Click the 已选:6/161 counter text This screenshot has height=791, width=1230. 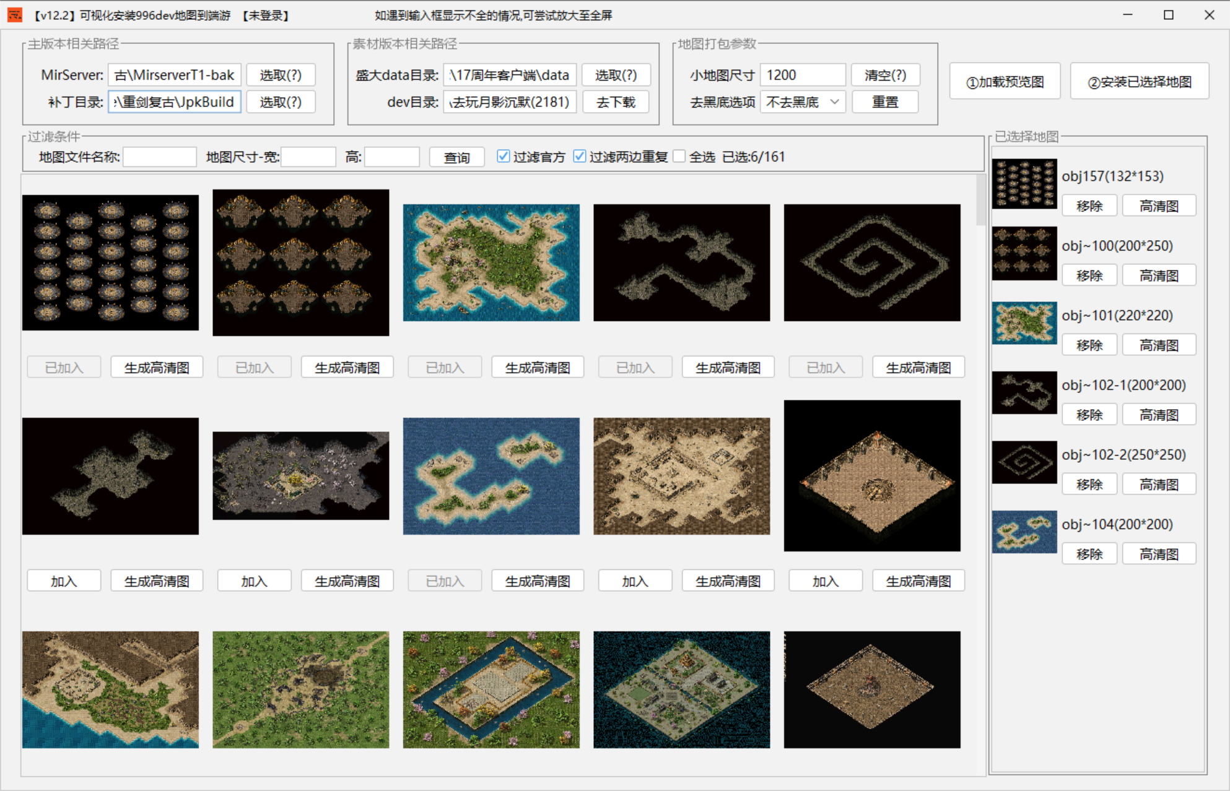click(x=753, y=157)
